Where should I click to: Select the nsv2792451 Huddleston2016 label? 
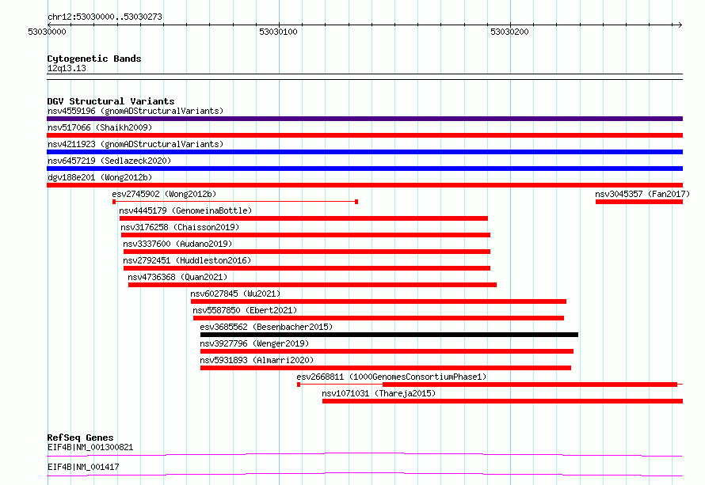pyautogui.click(x=187, y=260)
